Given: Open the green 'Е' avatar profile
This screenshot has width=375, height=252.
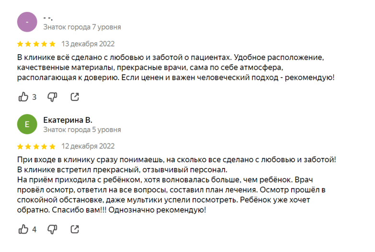Looking at the screenshot, I should tap(27, 125).
